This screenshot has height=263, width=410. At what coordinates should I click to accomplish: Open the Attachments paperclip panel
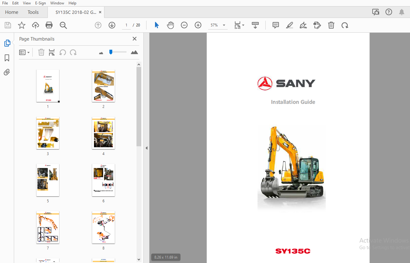(7, 72)
